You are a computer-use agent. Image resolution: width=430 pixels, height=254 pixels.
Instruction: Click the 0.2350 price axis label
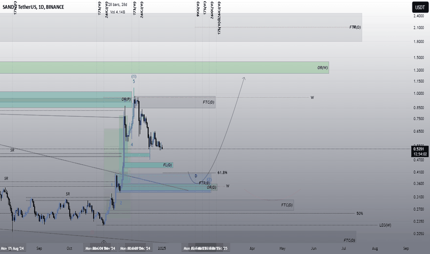click(x=418, y=222)
